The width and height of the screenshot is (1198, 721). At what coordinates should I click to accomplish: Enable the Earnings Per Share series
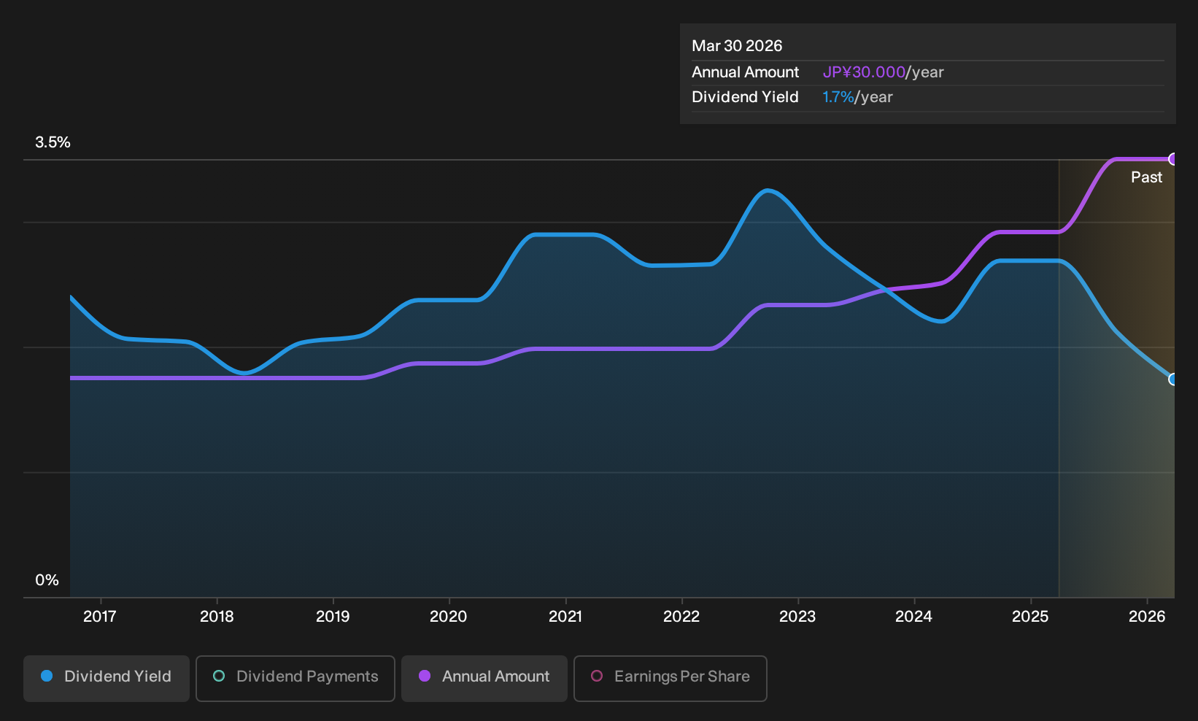coord(671,678)
